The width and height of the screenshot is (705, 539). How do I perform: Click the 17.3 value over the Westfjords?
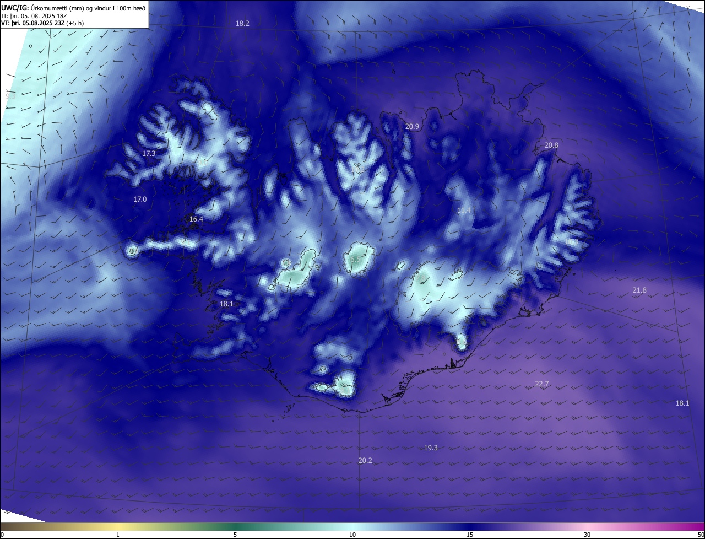point(149,154)
